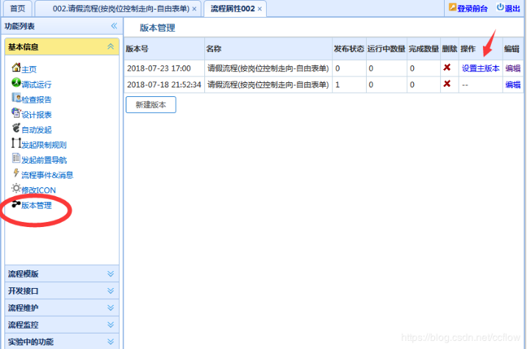Collapse the 基本信息 section

pos(110,47)
